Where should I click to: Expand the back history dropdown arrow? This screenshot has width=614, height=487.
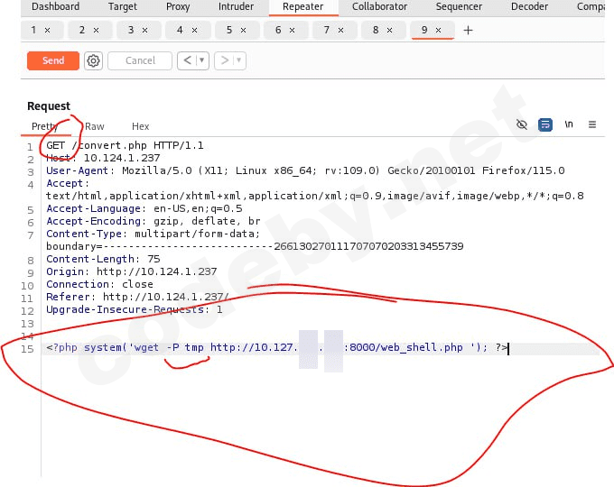tap(202, 60)
